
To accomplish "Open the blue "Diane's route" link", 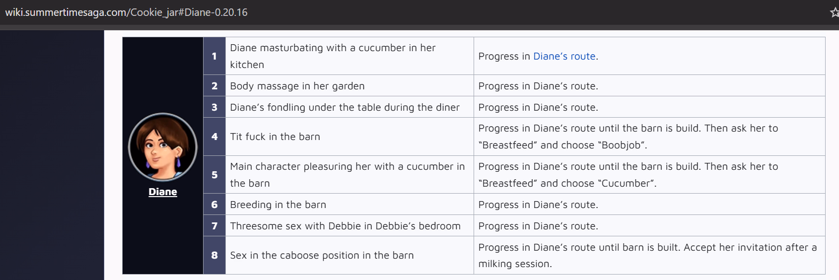I will [564, 56].
